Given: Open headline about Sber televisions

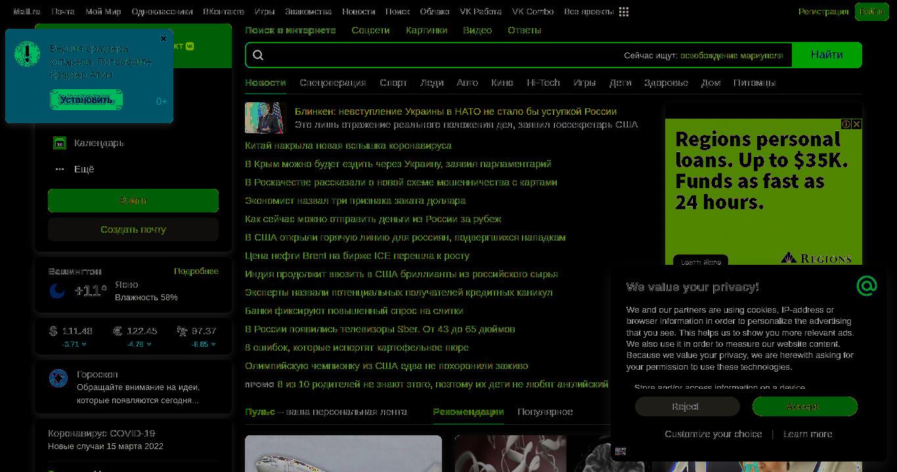Looking at the screenshot, I should coord(380,329).
